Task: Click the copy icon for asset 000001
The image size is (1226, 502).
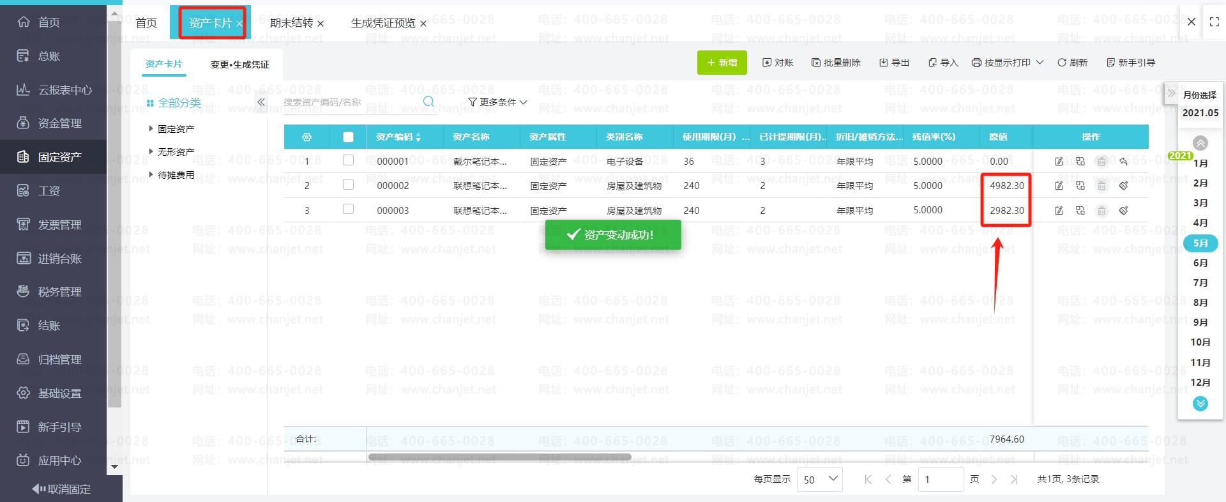Action: point(1080,162)
